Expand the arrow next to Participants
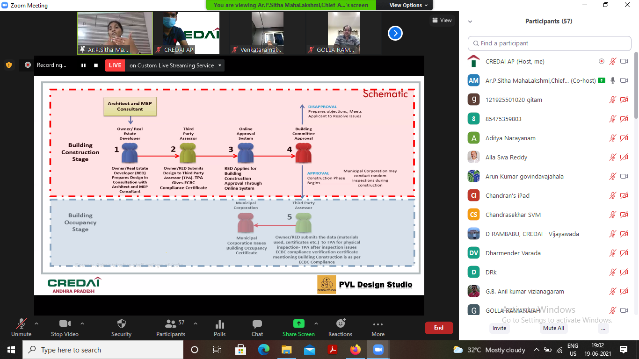 click(196, 323)
